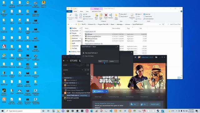Click recent activity clock icon in sidebar
The image size is (200, 113).
pyautogui.click(x=86, y=70)
